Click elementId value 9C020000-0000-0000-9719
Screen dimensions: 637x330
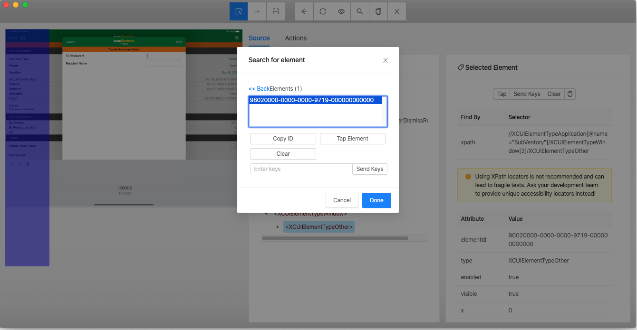tap(558, 240)
